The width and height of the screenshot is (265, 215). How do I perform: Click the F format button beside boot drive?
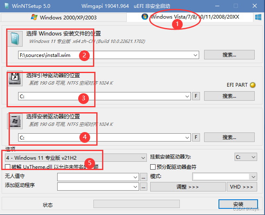click(x=196, y=96)
